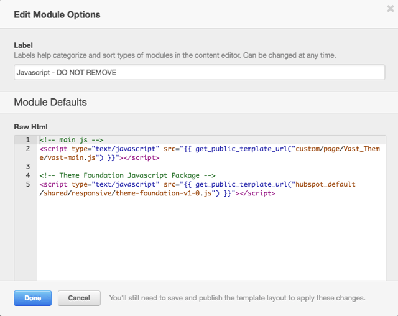Click line number 1 in gutter
Viewport: 398px width, 316px height.
pos(27,140)
